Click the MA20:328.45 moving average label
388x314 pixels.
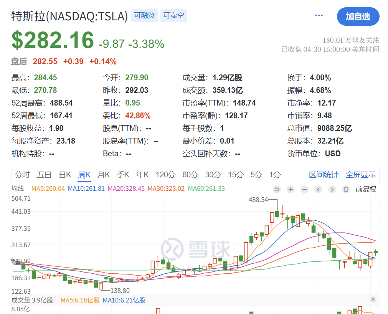(126, 188)
